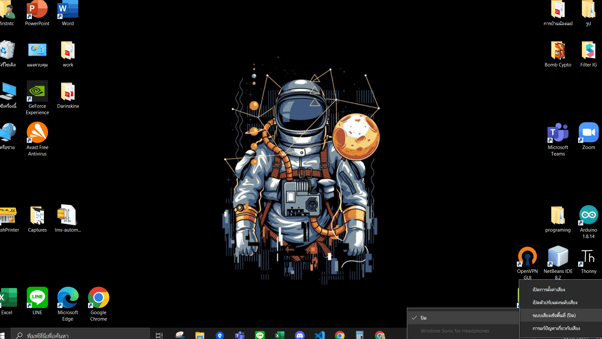Screen dimensions: 602x339
Task: Expand the ระบบเสียงเชิงพื้นที่ (ปิด) submenu
Action: [561, 315]
